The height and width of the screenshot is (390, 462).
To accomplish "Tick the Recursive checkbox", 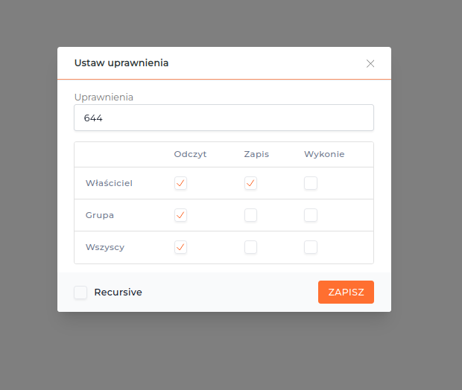I will click(80, 292).
